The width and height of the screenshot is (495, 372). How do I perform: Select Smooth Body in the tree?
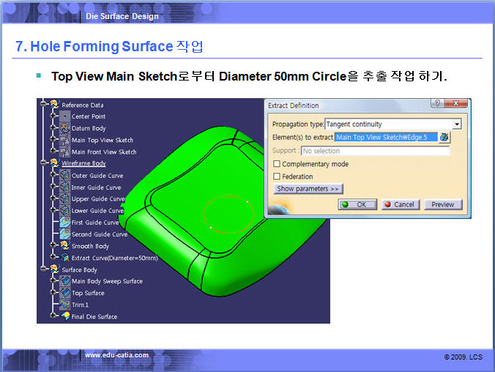coord(90,246)
